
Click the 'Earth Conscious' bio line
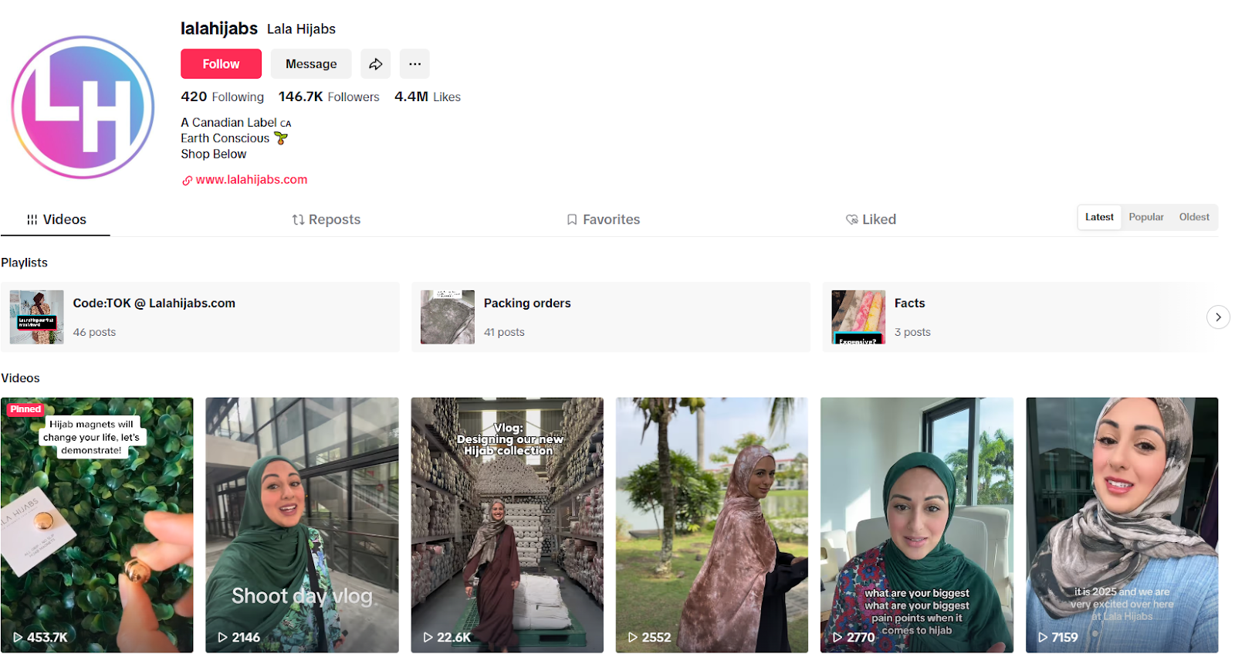(234, 138)
